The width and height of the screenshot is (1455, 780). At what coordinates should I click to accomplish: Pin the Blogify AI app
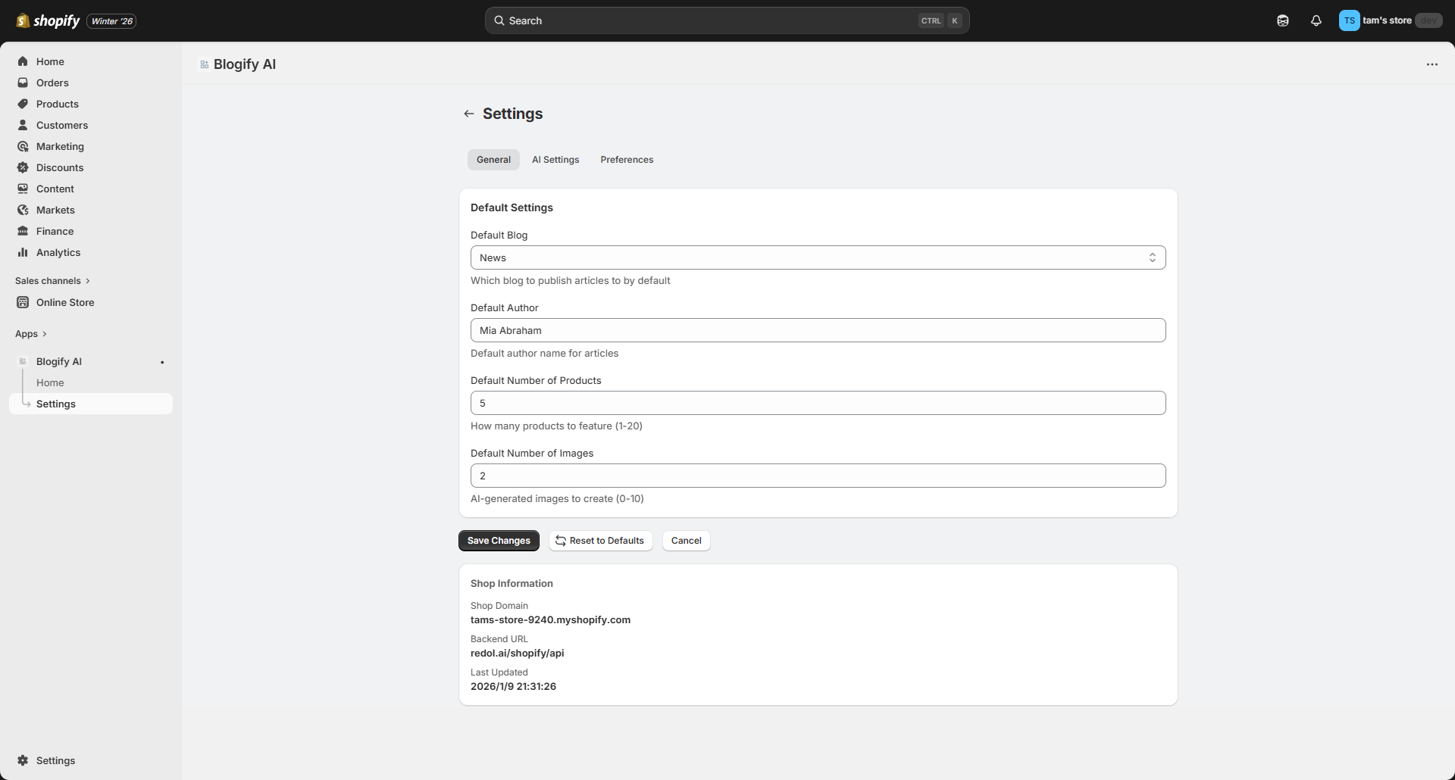tap(162, 362)
